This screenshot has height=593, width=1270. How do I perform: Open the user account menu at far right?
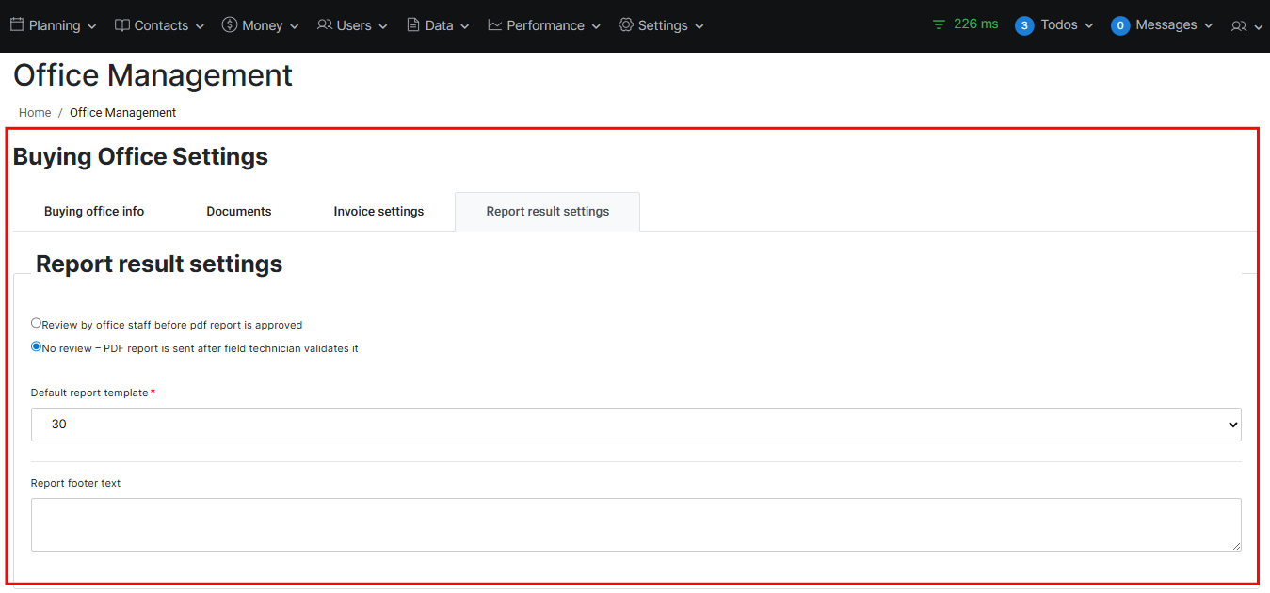tap(1246, 26)
